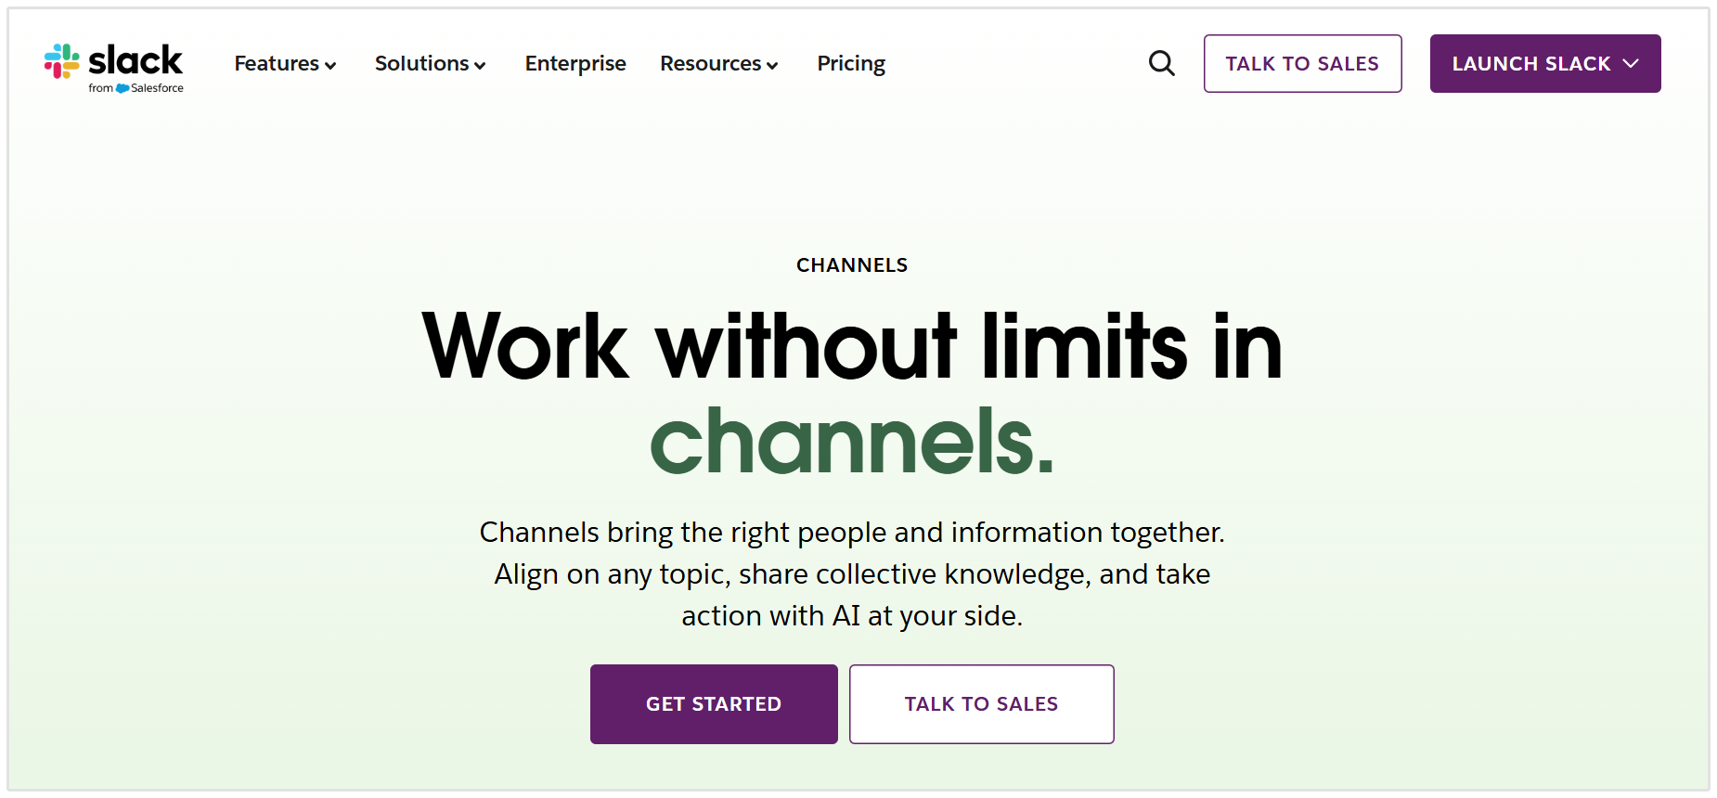Click Talk to Sales below the headline
The height and width of the screenshot is (798, 1717).
[x=981, y=703]
